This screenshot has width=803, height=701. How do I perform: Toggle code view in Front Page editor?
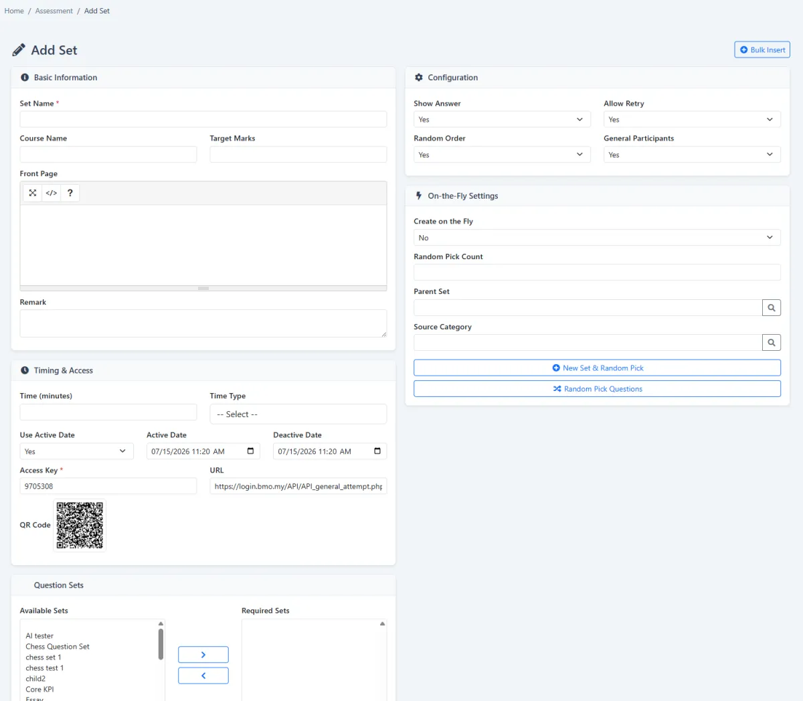click(x=51, y=193)
